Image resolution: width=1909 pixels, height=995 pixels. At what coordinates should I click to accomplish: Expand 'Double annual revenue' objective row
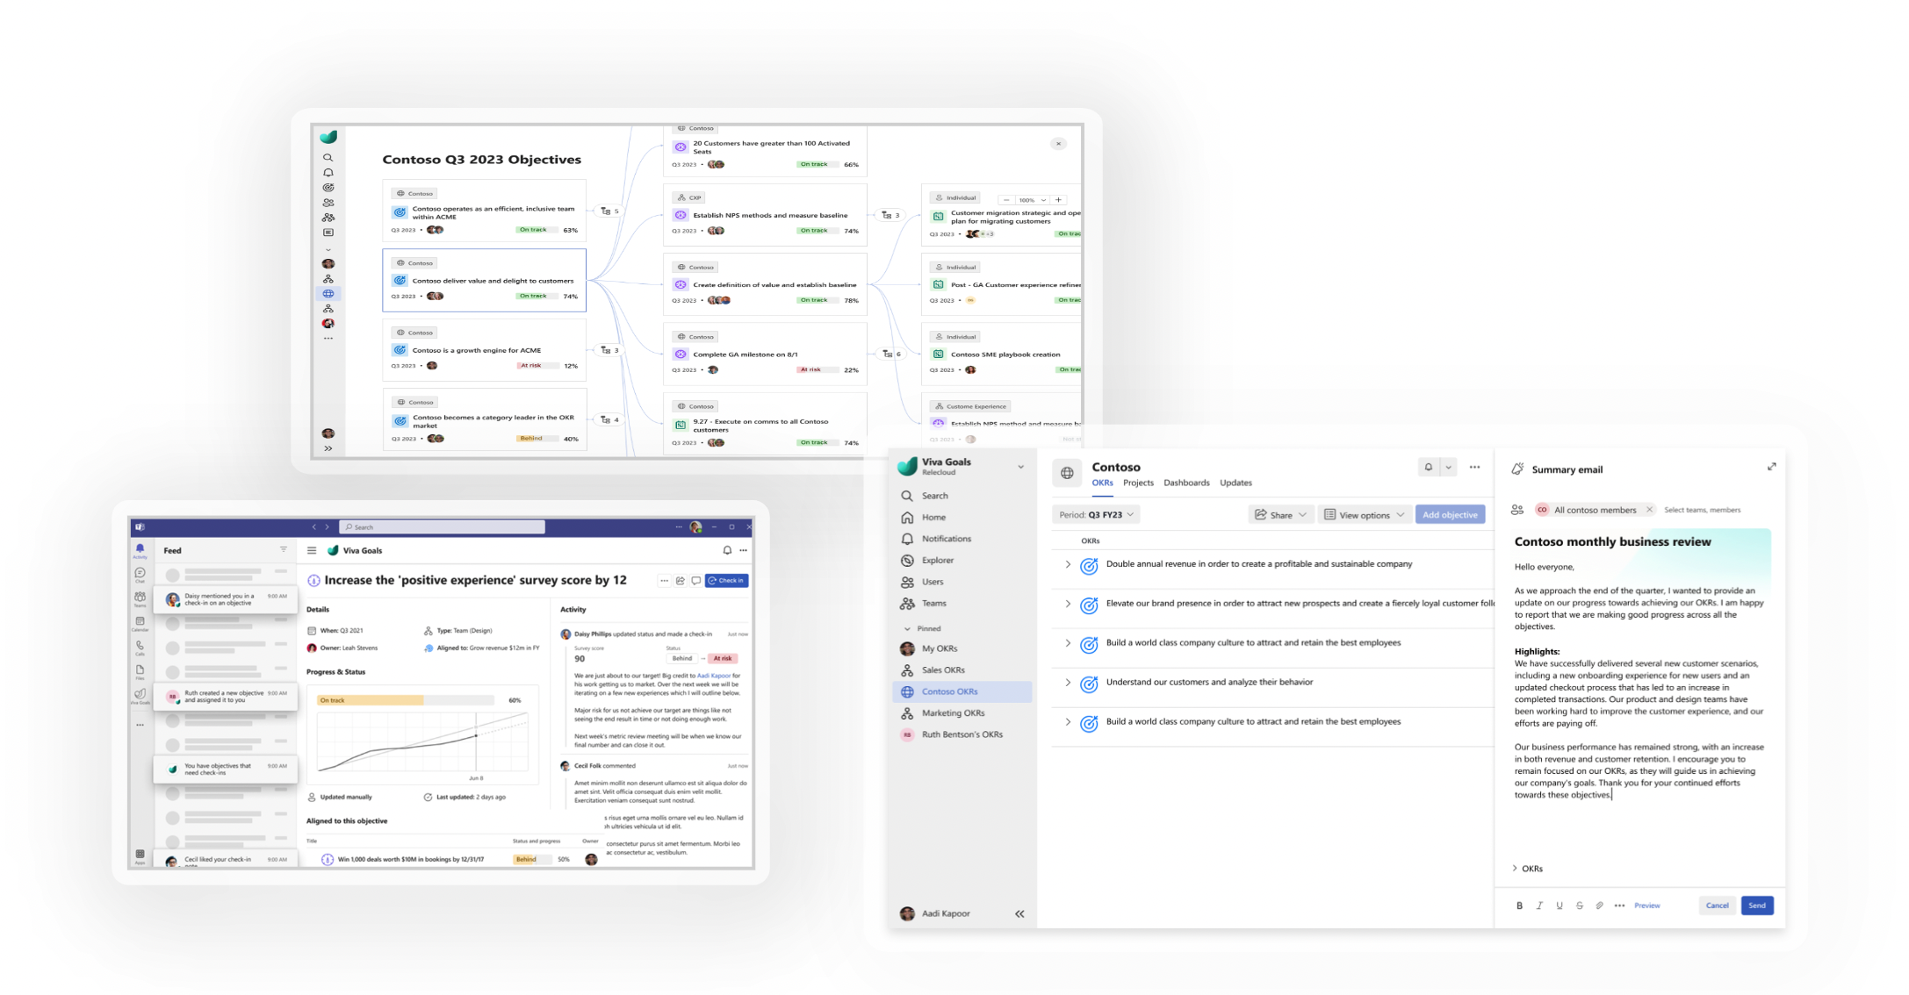(x=1068, y=565)
